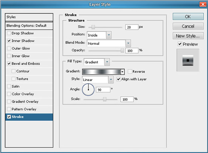This screenshot has height=153, width=208.
Task: Select the Drop Shadow label
Action: (23, 33)
